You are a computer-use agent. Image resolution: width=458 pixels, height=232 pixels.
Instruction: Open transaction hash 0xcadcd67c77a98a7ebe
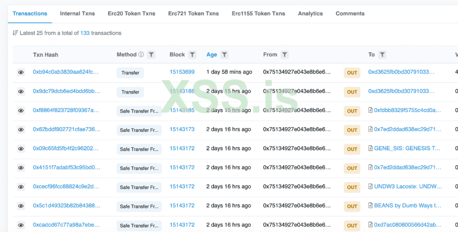point(66,225)
